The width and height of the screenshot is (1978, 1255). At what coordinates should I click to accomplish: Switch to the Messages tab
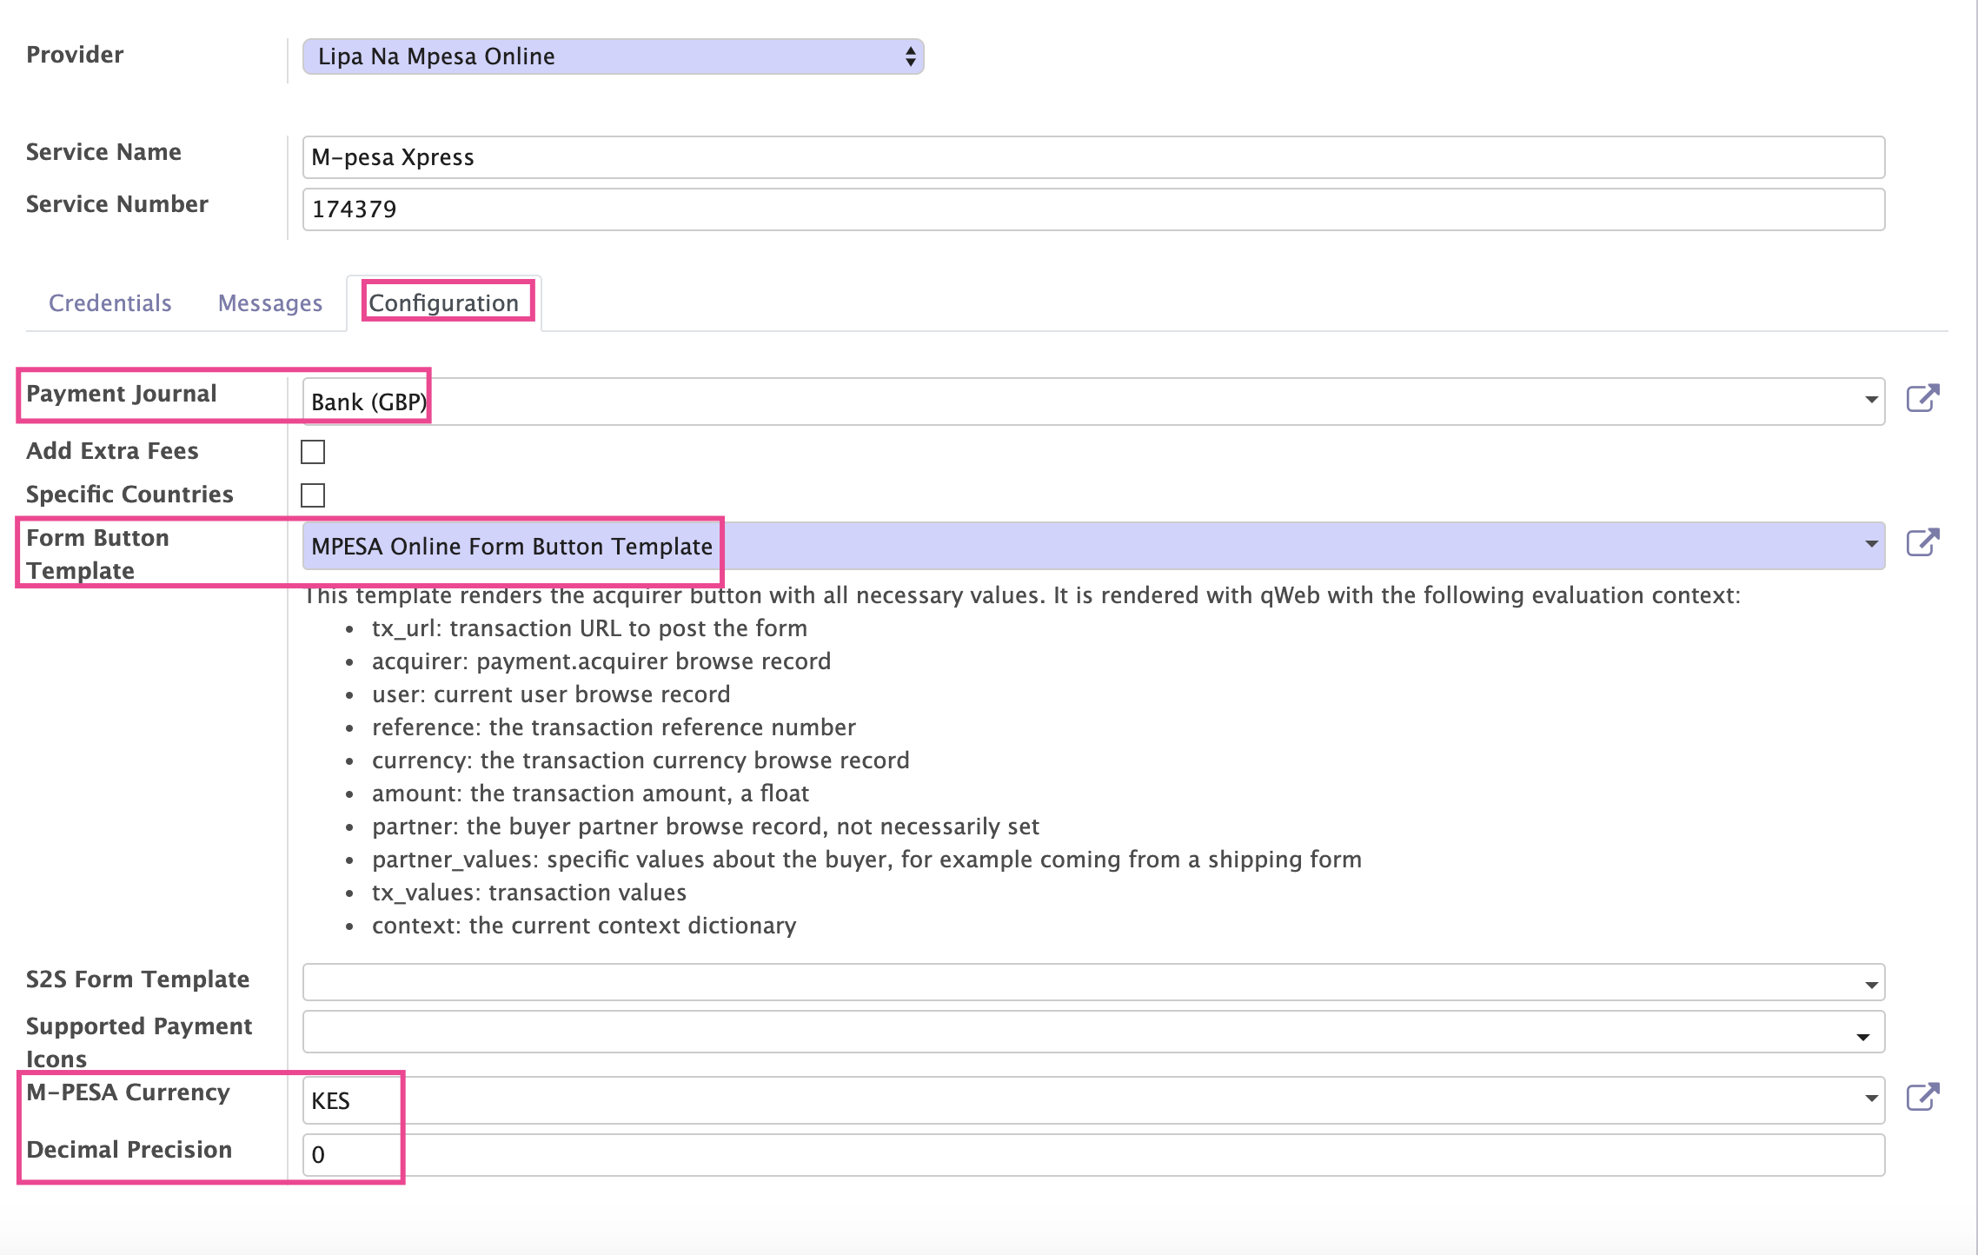270,302
